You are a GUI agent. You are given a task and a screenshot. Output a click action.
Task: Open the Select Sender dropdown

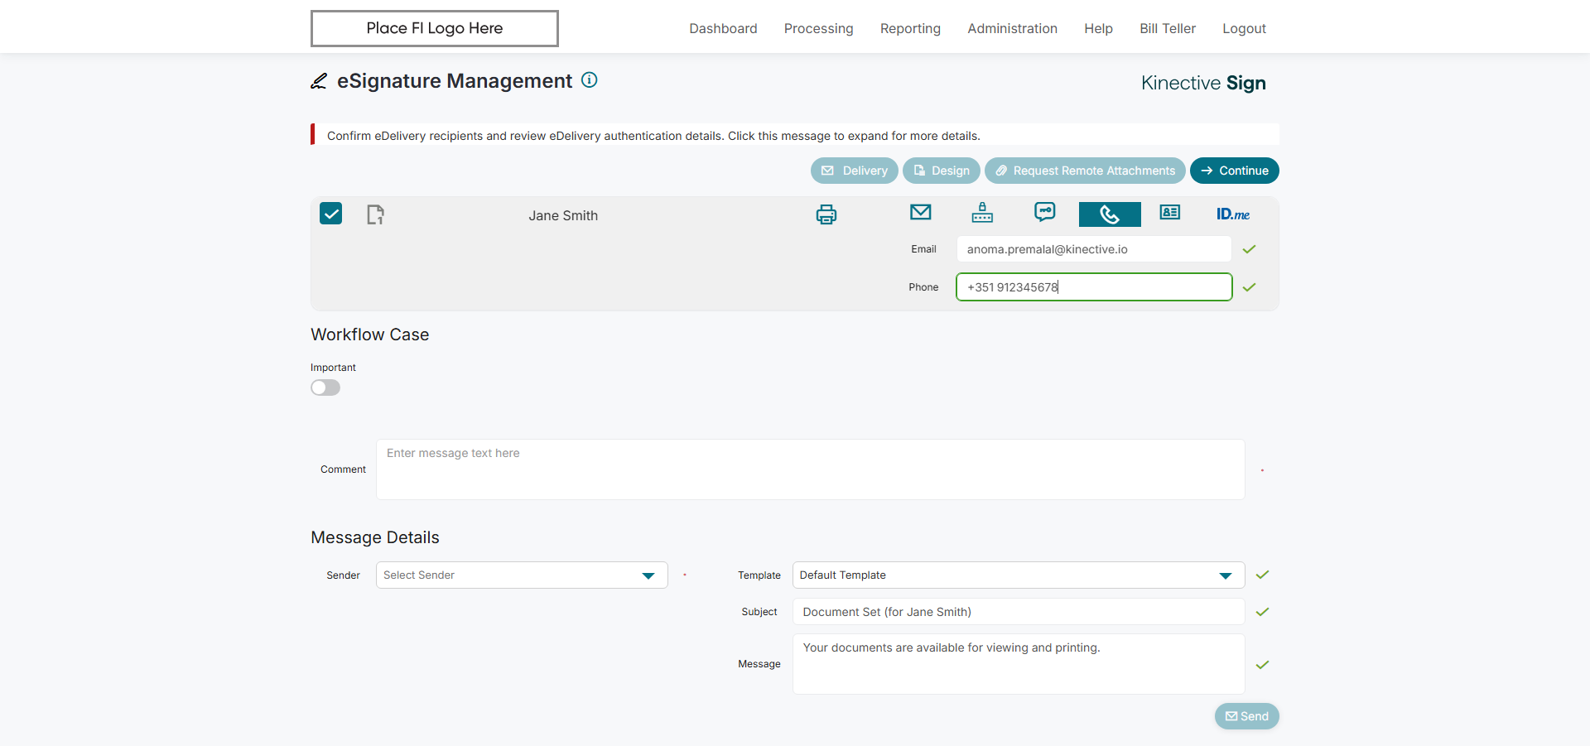point(522,575)
